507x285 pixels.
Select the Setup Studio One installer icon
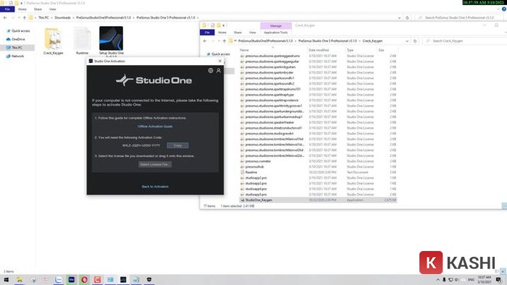pyautogui.click(x=112, y=38)
